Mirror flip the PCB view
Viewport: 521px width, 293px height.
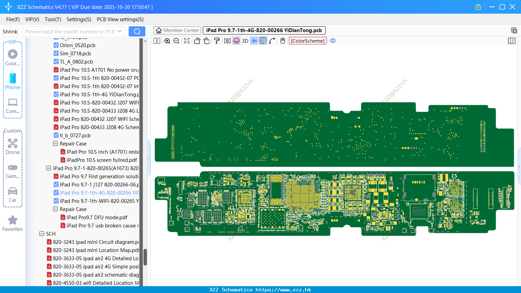[227, 41]
